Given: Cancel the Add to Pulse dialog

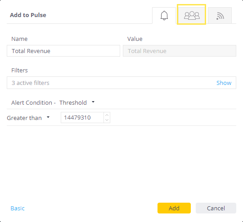Looking at the screenshot, I should coord(216,208).
